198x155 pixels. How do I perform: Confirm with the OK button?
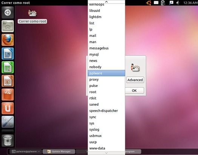point(135,91)
